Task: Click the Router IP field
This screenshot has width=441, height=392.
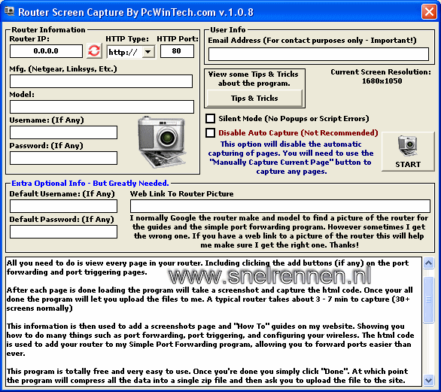Action: pos(46,51)
